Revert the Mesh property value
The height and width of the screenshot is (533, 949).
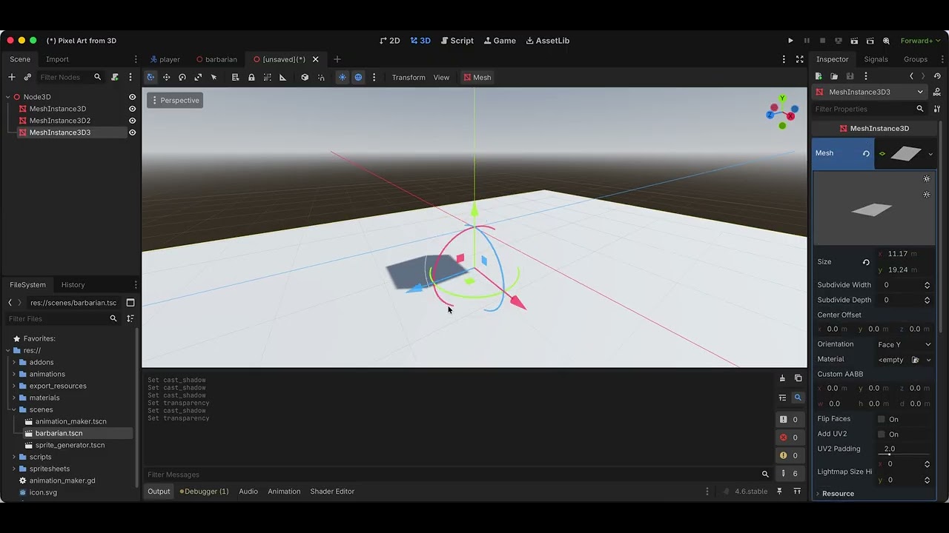(866, 153)
